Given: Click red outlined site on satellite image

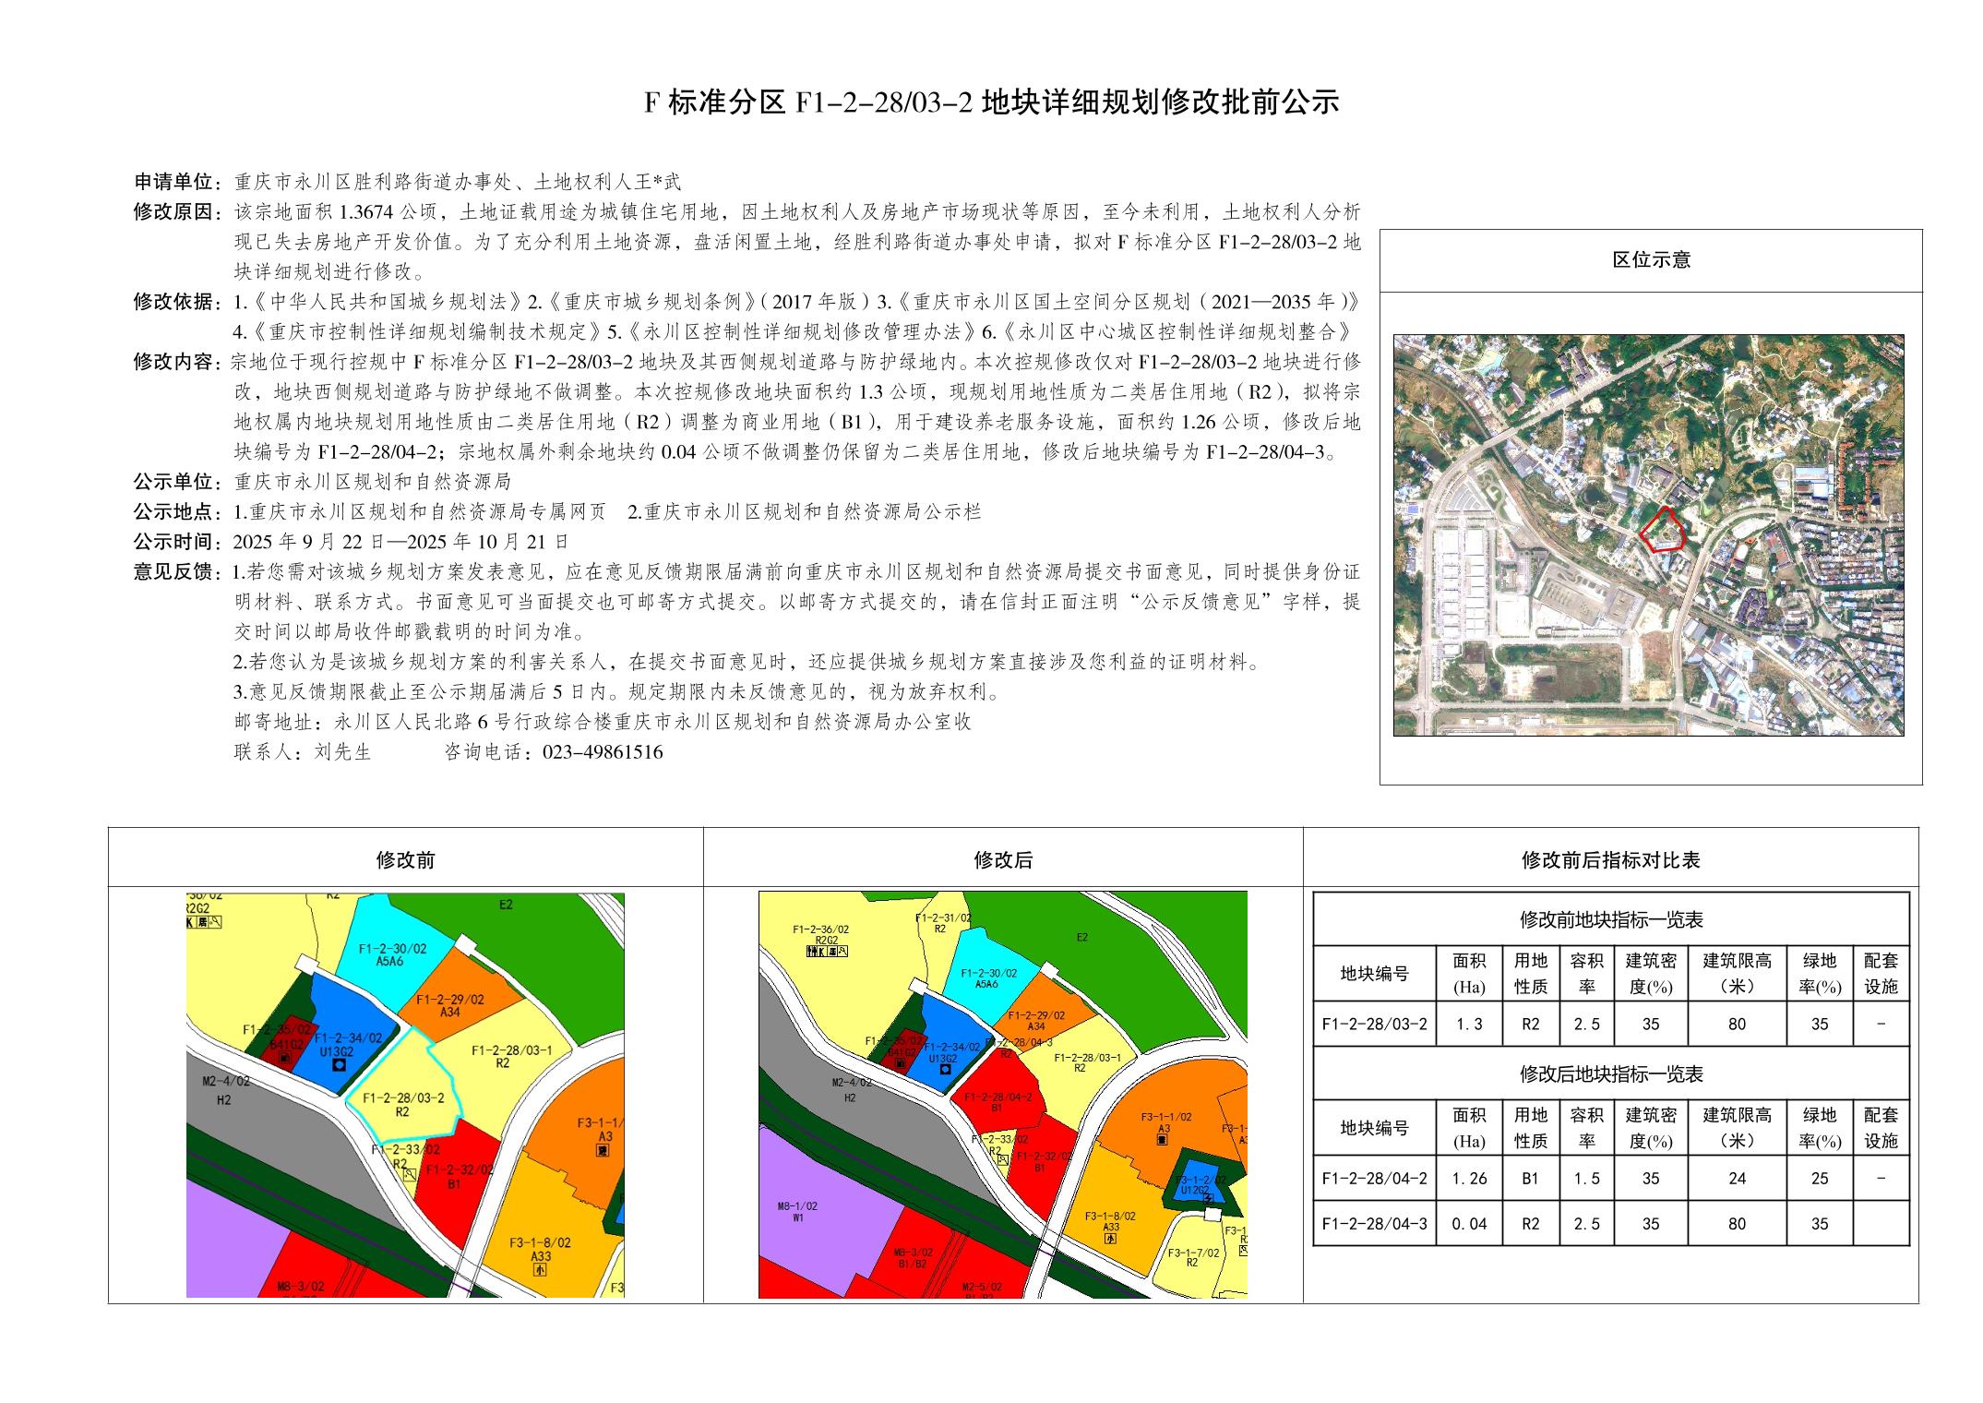Looking at the screenshot, I should point(1663,531).
